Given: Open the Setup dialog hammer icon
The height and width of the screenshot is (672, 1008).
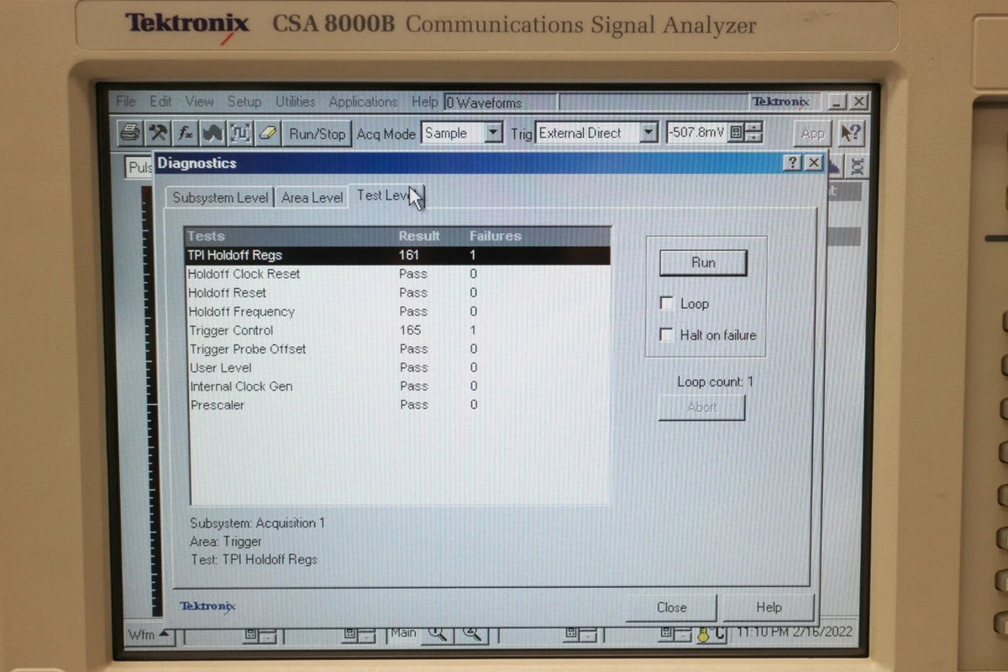Looking at the screenshot, I should coord(158,133).
